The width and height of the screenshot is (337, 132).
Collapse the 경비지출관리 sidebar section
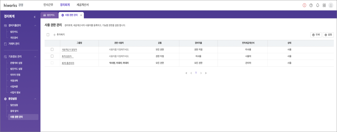[x=35, y=26]
